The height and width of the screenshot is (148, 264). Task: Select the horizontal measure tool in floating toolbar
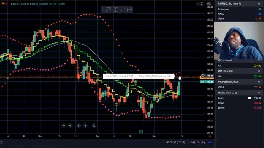click(x=129, y=9)
